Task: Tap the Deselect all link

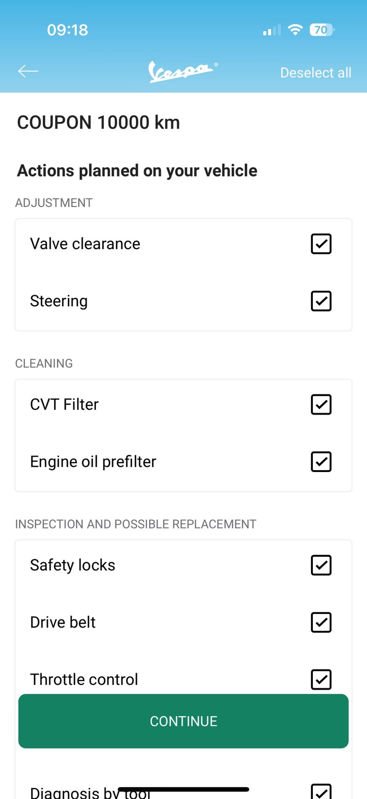Action: (316, 73)
